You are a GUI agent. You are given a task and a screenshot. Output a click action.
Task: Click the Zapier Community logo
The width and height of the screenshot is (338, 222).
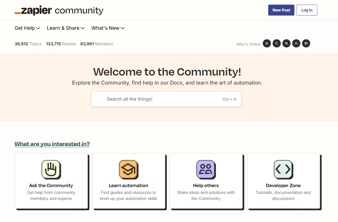pos(59,10)
